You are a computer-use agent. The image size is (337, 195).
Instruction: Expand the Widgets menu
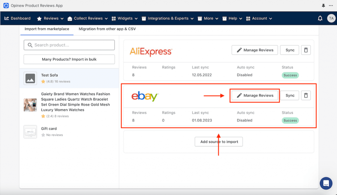click(125, 18)
